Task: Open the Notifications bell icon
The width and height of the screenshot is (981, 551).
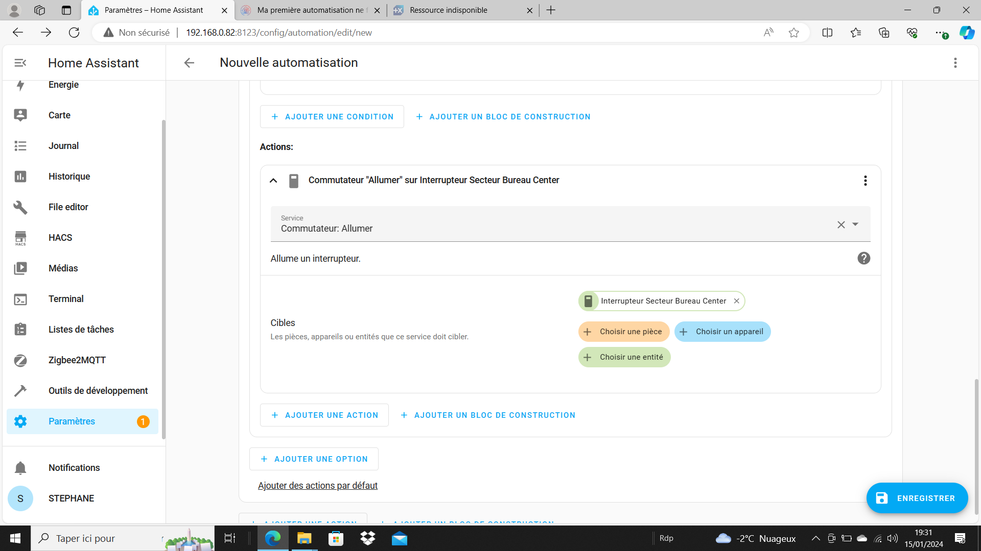Action: point(20,468)
